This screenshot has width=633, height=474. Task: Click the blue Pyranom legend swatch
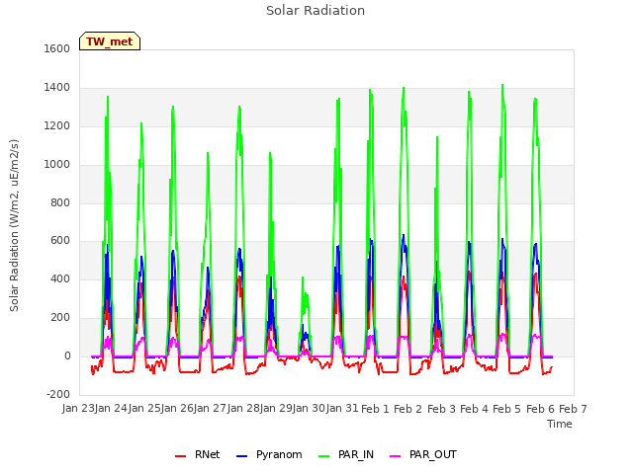tap(241, 456)
